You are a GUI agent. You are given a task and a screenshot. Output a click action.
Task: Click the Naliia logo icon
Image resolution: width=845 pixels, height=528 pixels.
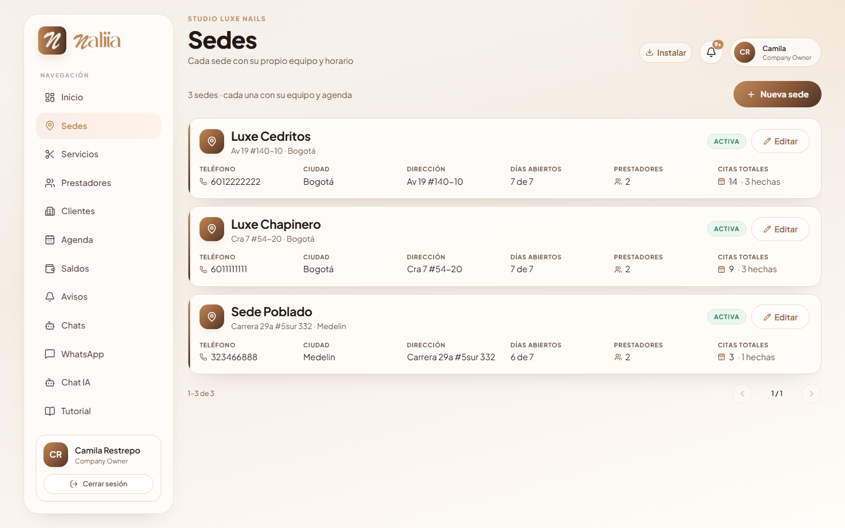[x=52, y=40]
